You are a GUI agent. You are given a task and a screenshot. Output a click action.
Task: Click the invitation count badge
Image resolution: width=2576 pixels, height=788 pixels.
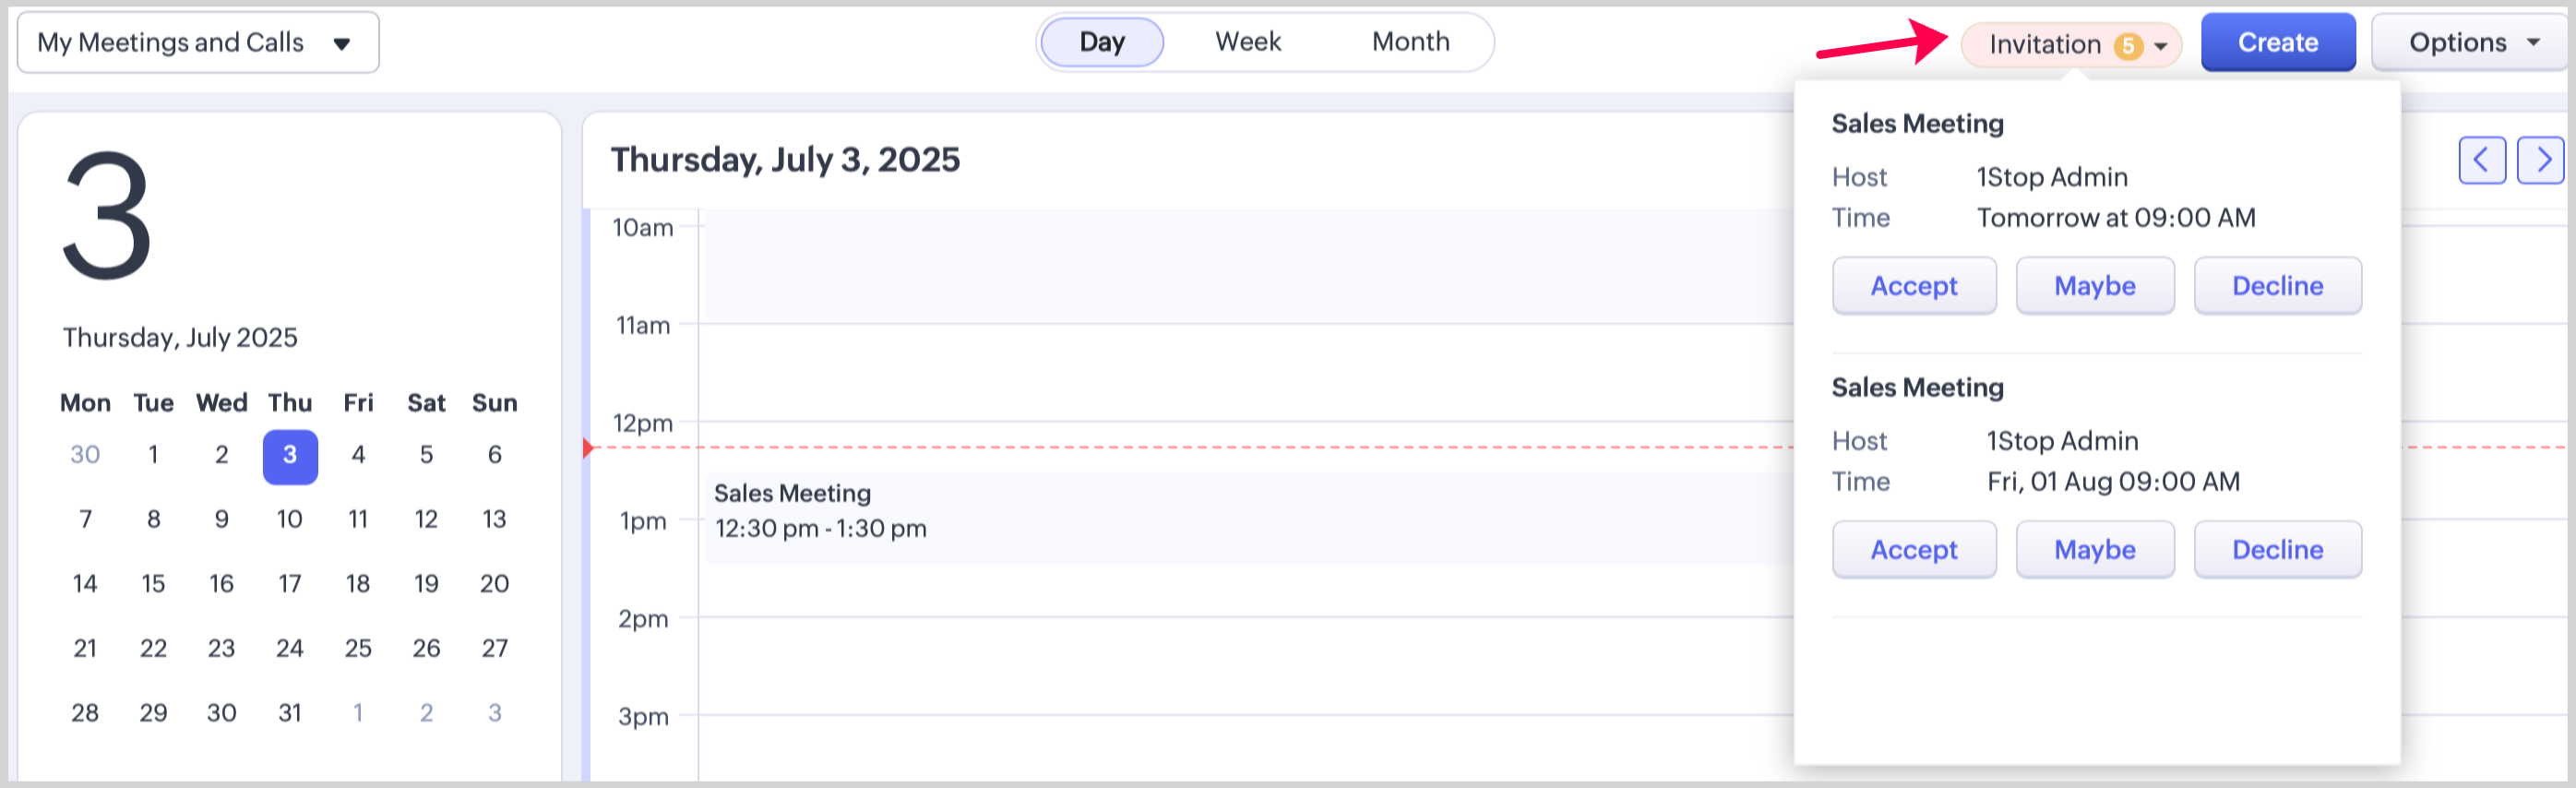coord(2127,45)
